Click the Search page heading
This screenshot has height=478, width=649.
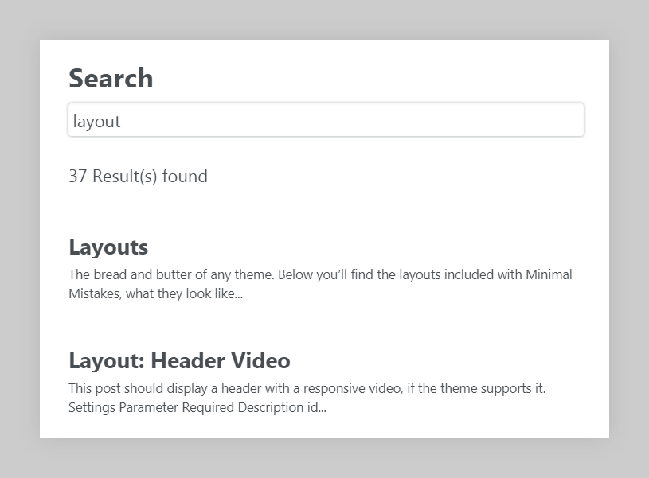(111, 77)
